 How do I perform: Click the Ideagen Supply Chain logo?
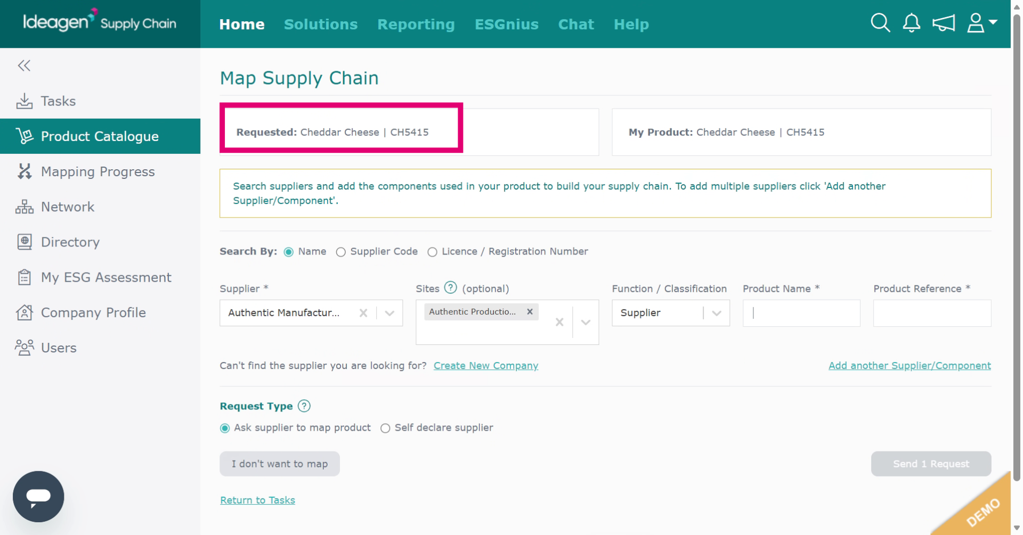pyautogui.click(x=100, y=21)
